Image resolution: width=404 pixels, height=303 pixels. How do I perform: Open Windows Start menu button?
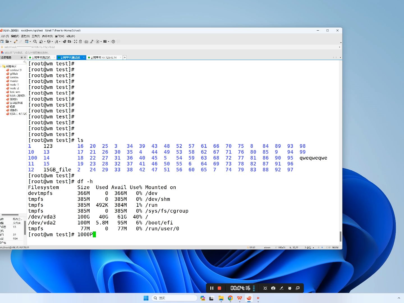point(146,298)
